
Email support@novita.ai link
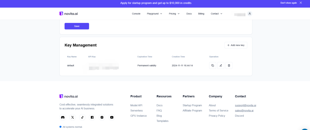click(245, 105)
